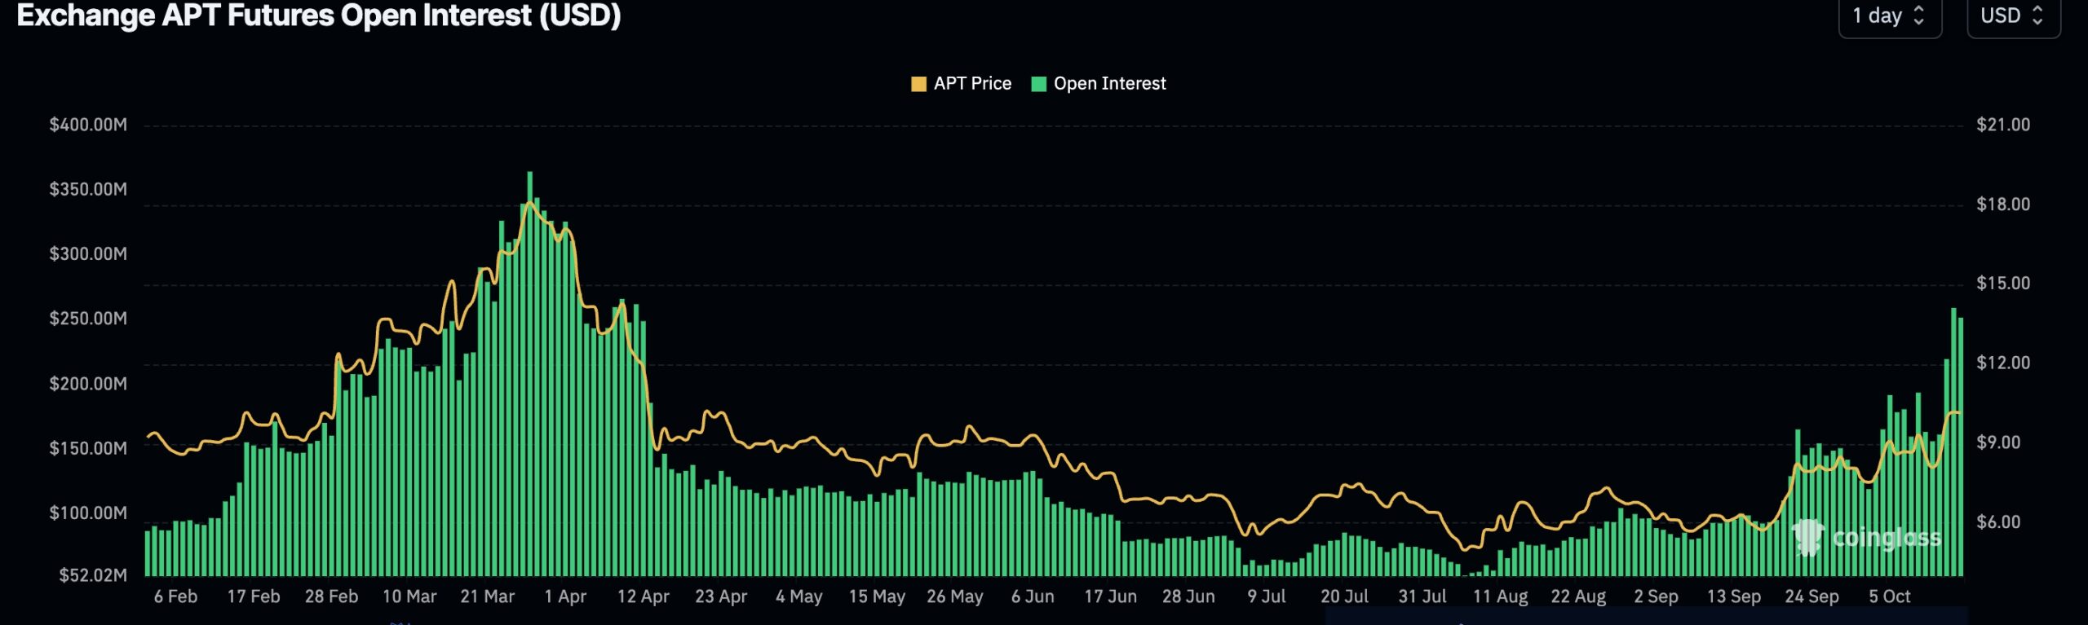Viewport: 2088px width, 625px height.
Task: Click the 1 Apr date label
Action: (x=565, y=596)
